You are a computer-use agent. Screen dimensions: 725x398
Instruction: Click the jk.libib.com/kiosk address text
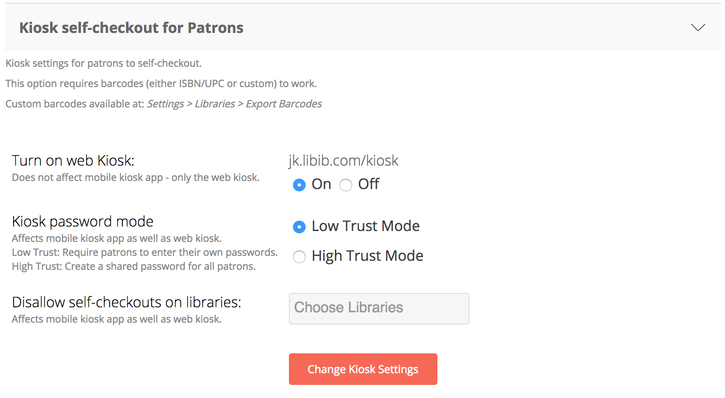coord(343,161)
